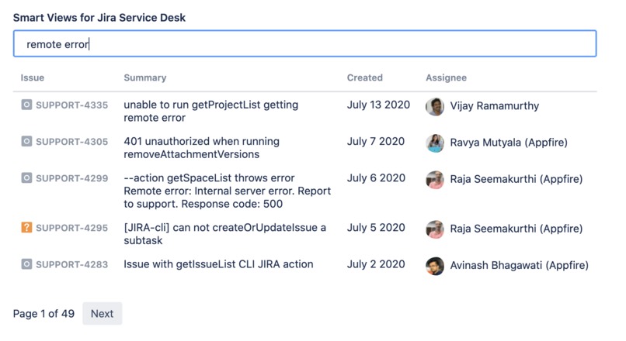Click the date 'July 5 2020'
Viewport: 626px width, 341px height.
click(x=376, y=228)
